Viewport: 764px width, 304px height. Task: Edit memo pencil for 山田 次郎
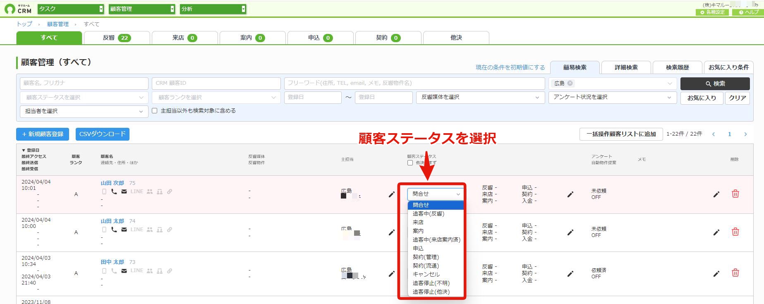[716, 194]
